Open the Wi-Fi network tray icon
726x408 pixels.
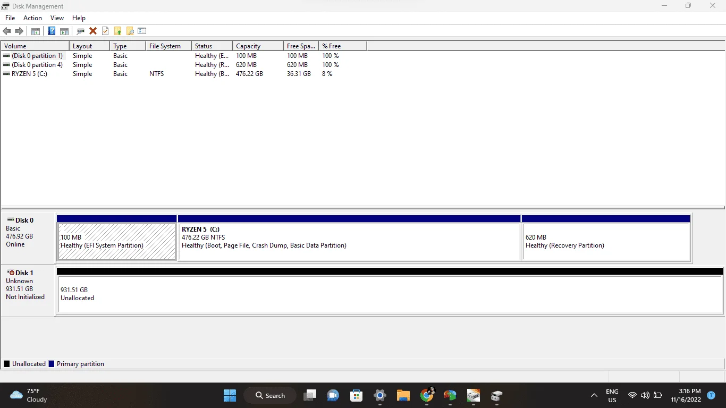632,395
